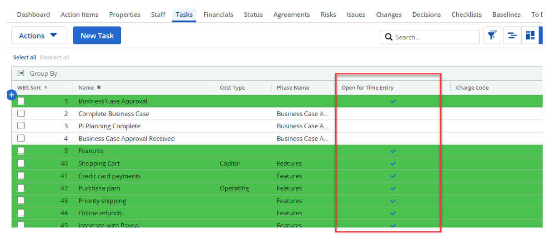Image resolution: width=554 pixels, height=247 pixels.
Task: Open the Dashboard tab
Action: point(33,15)
